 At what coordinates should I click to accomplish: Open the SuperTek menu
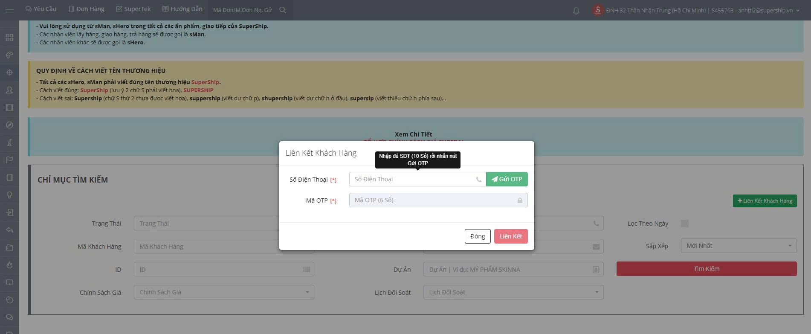tap(133, 9)
